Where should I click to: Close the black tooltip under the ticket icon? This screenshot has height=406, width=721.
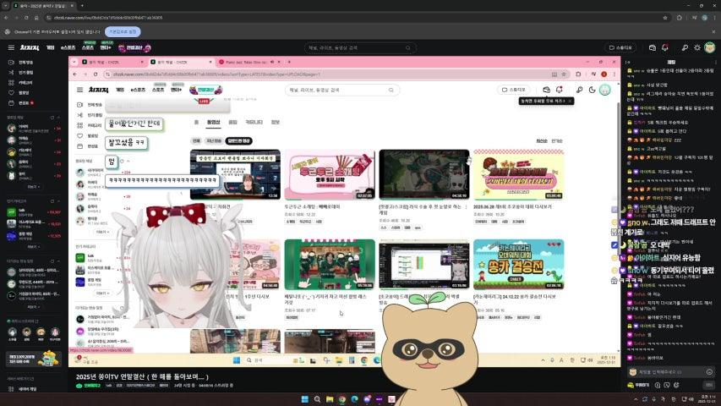(x=570, y=101)
